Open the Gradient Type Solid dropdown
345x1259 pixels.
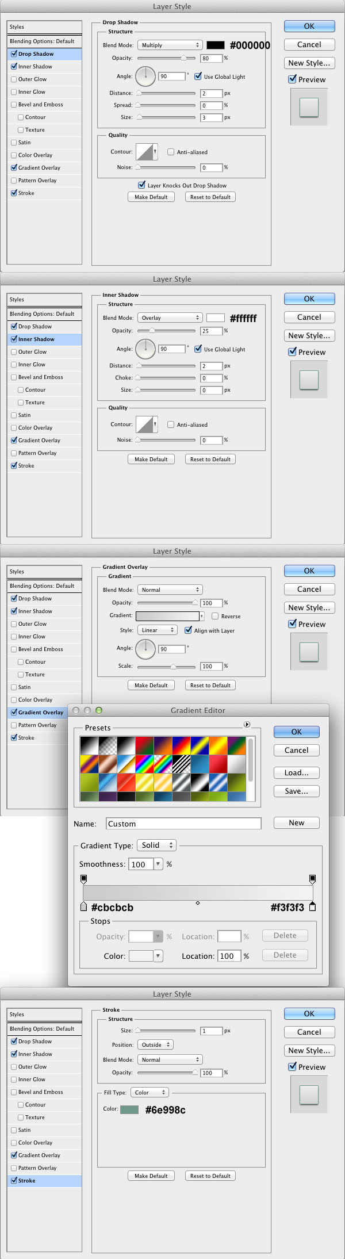pyautogui.click(x=156, y=845)
